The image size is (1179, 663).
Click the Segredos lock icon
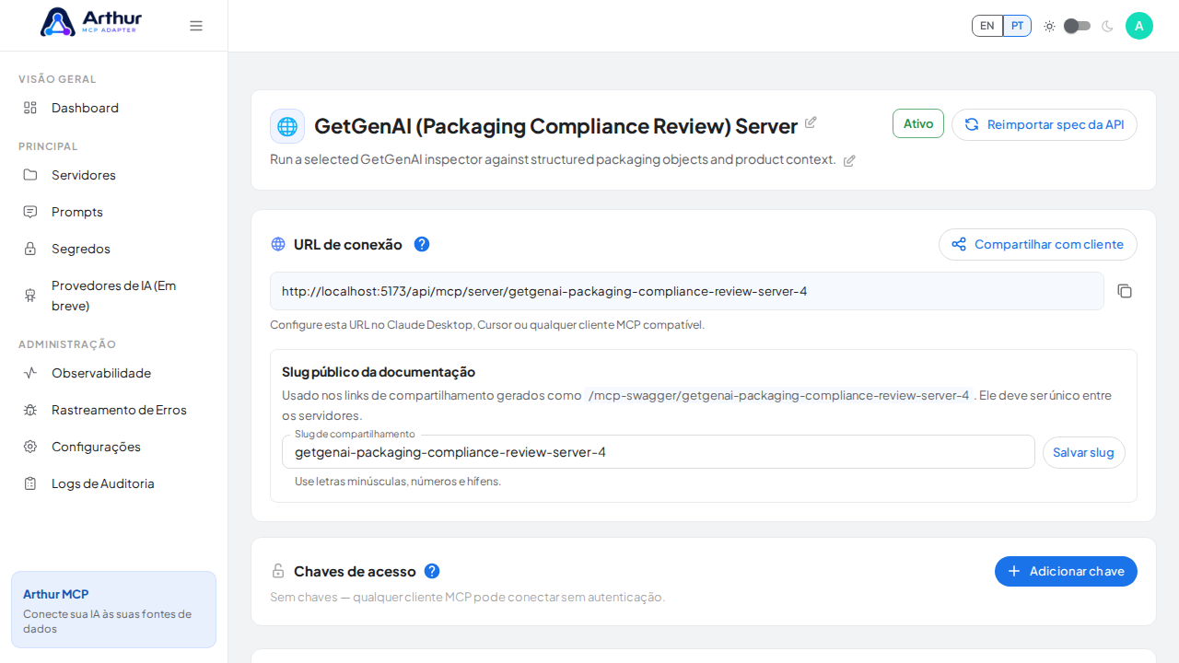(30, 249)
